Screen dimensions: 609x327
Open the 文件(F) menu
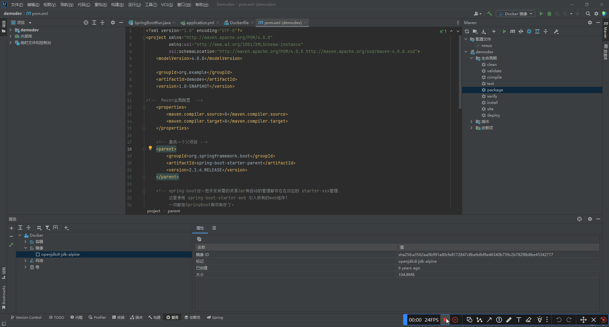pyautogui.click(x=17, y=4)
